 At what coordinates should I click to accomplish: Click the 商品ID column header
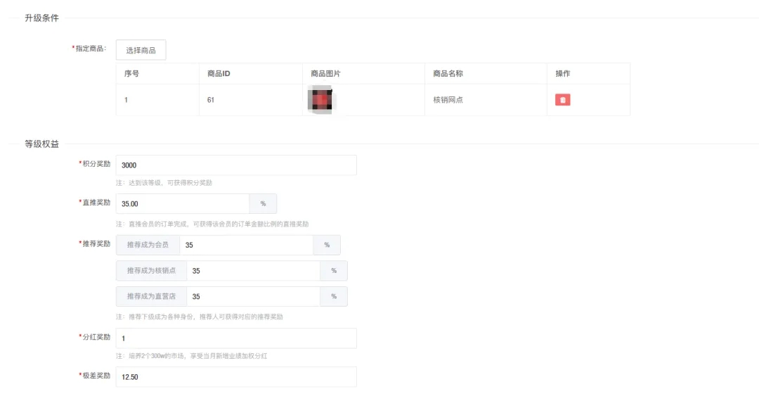(219, 74)
